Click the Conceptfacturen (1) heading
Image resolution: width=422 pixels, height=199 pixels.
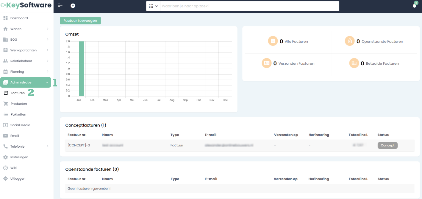pyautogui.click(x=86, y=125)
